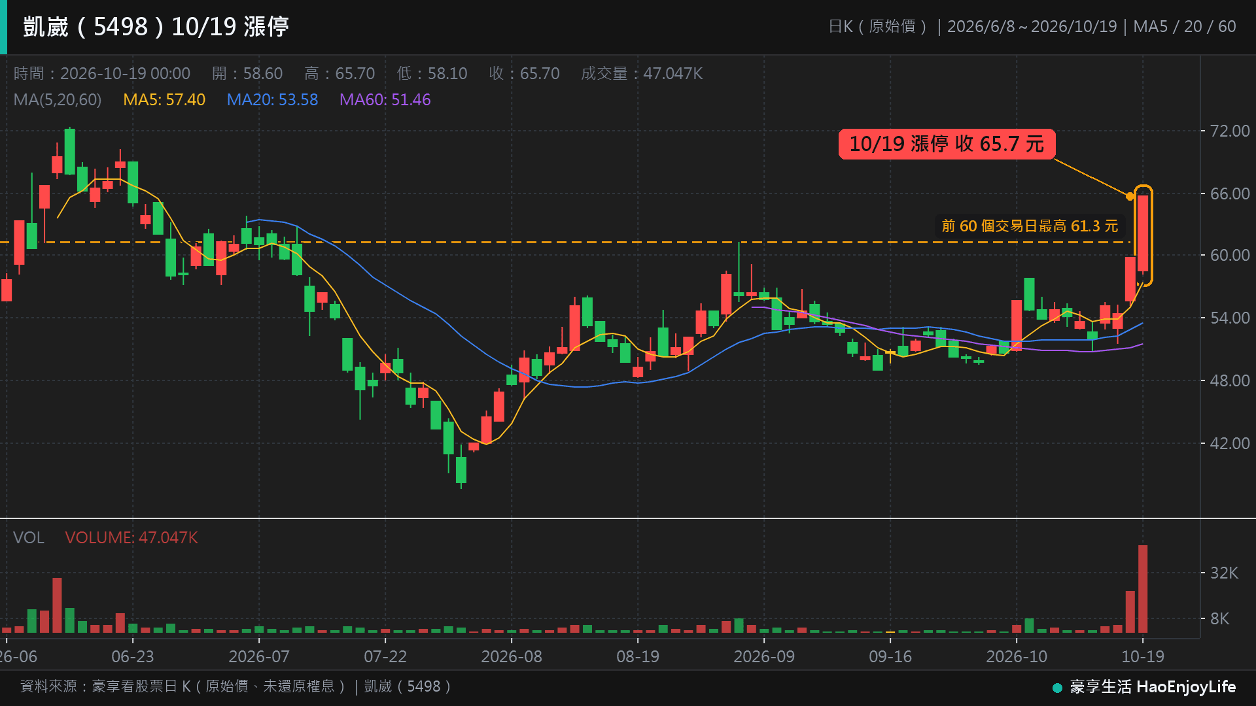Viewport: 1256px width, 706px height.
Task: Click the 32K volume axis label
Action: point(1224,573)
